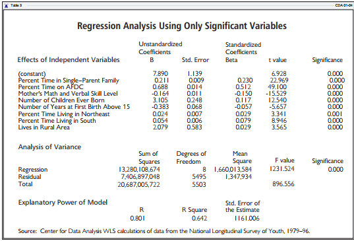Select the Percent Time on AFDC row label
The height and width of the screenshot is (241, 354).
[x=51, y=87]
